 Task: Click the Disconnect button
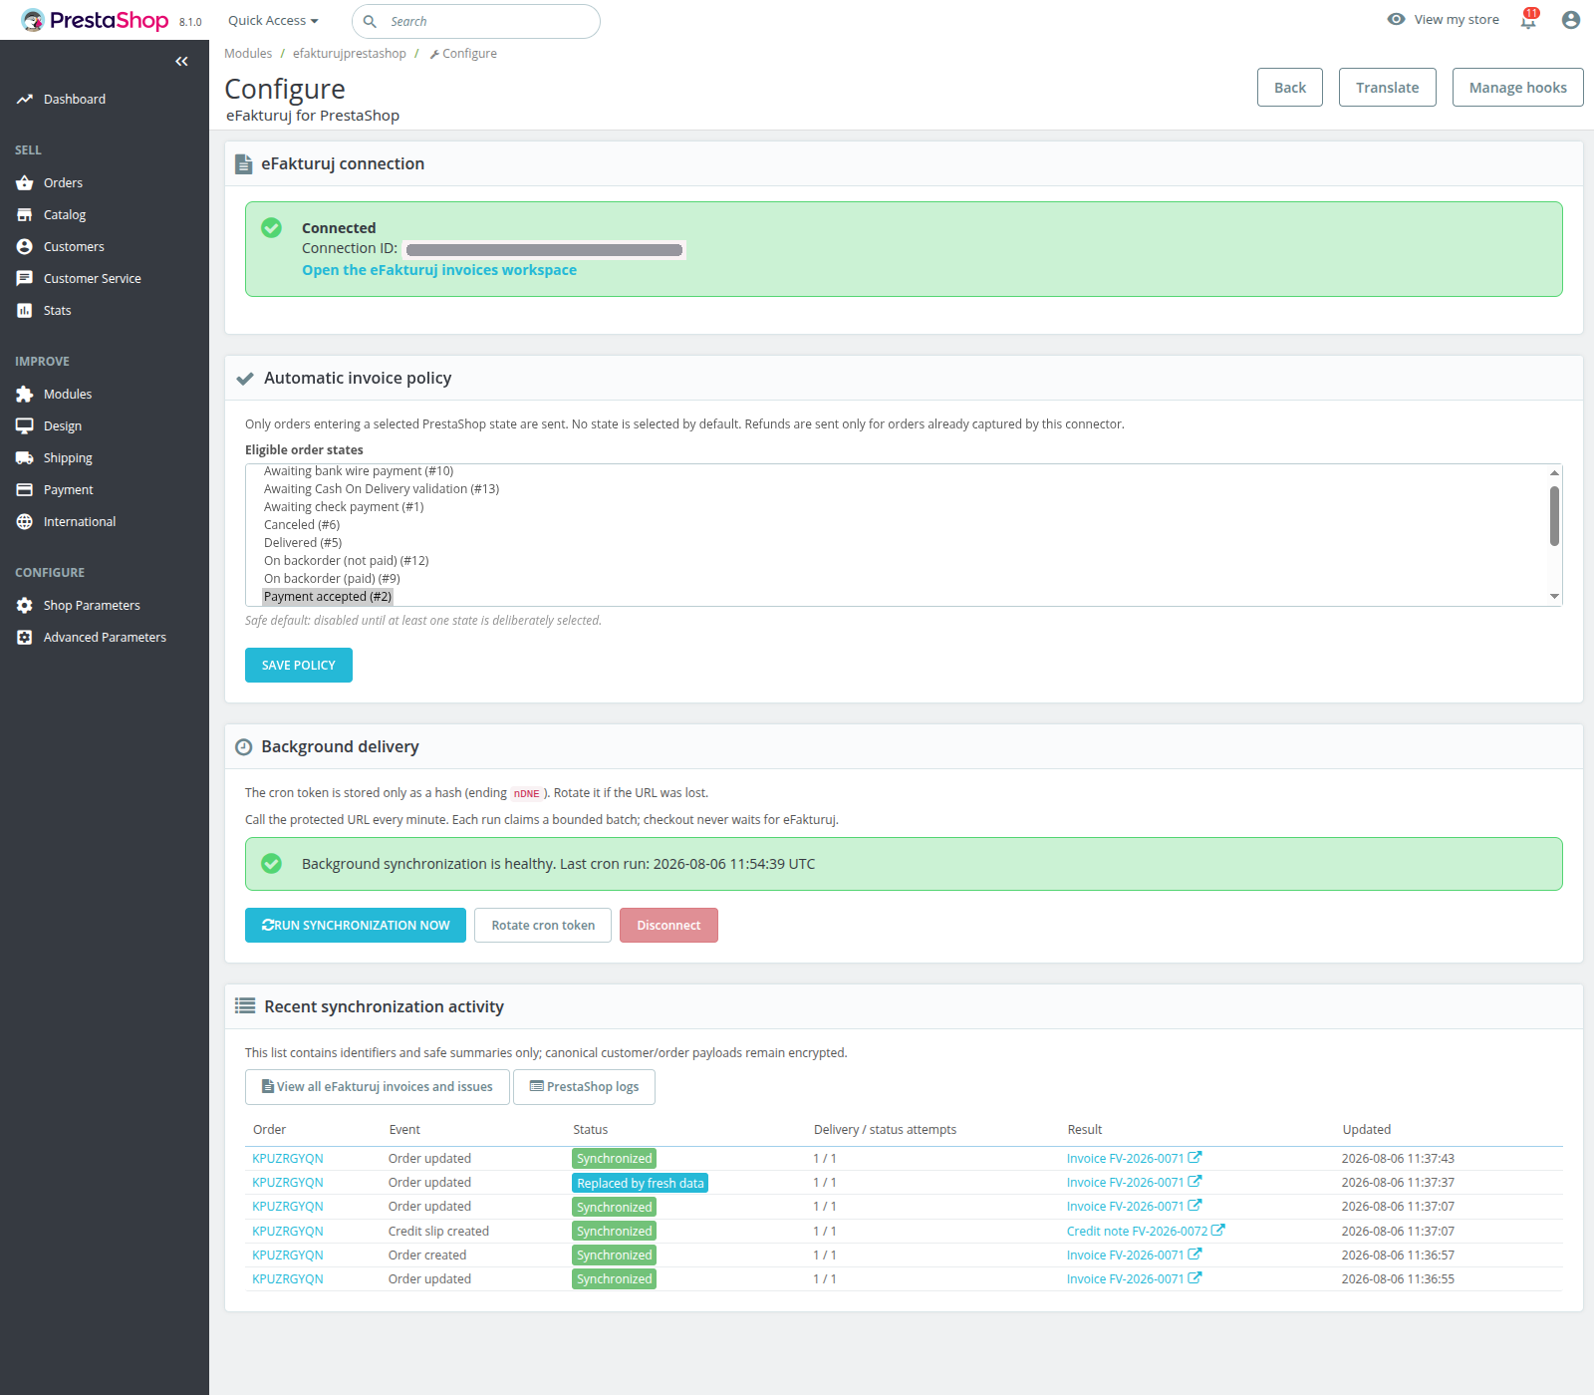pos(668,925)
